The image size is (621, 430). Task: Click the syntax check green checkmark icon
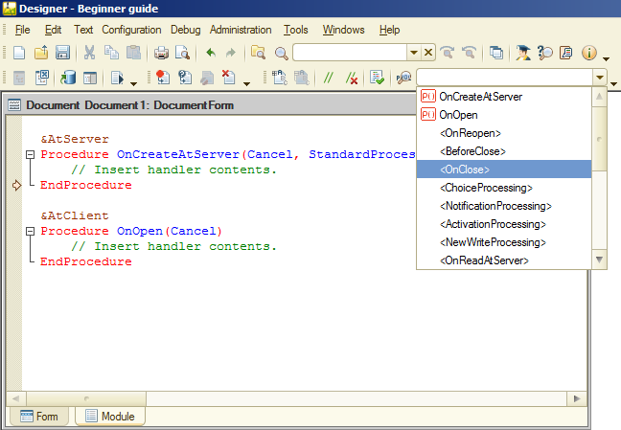(377, 78)
